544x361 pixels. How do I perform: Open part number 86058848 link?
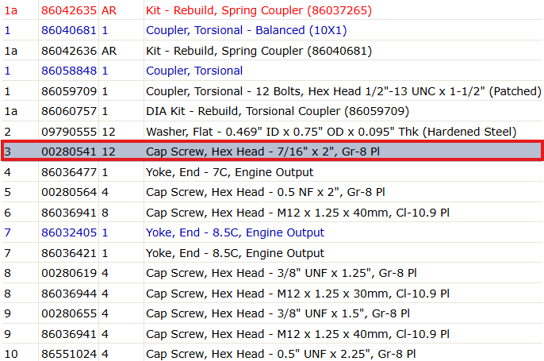(x=69, y=71)
